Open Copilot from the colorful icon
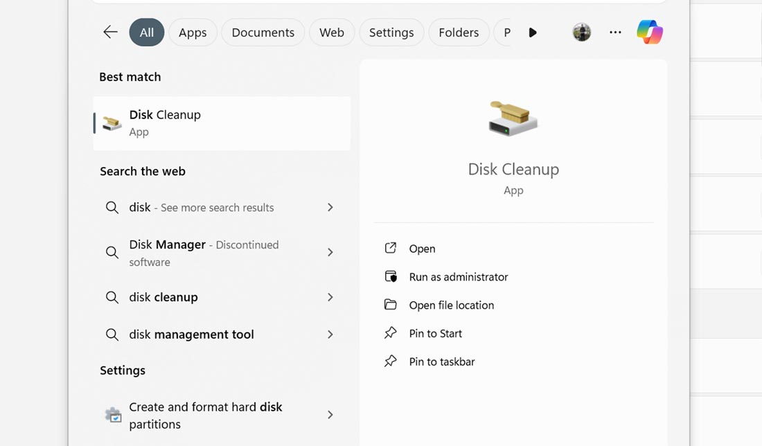Viewport: 762px width, 446px height. point(649,33)
